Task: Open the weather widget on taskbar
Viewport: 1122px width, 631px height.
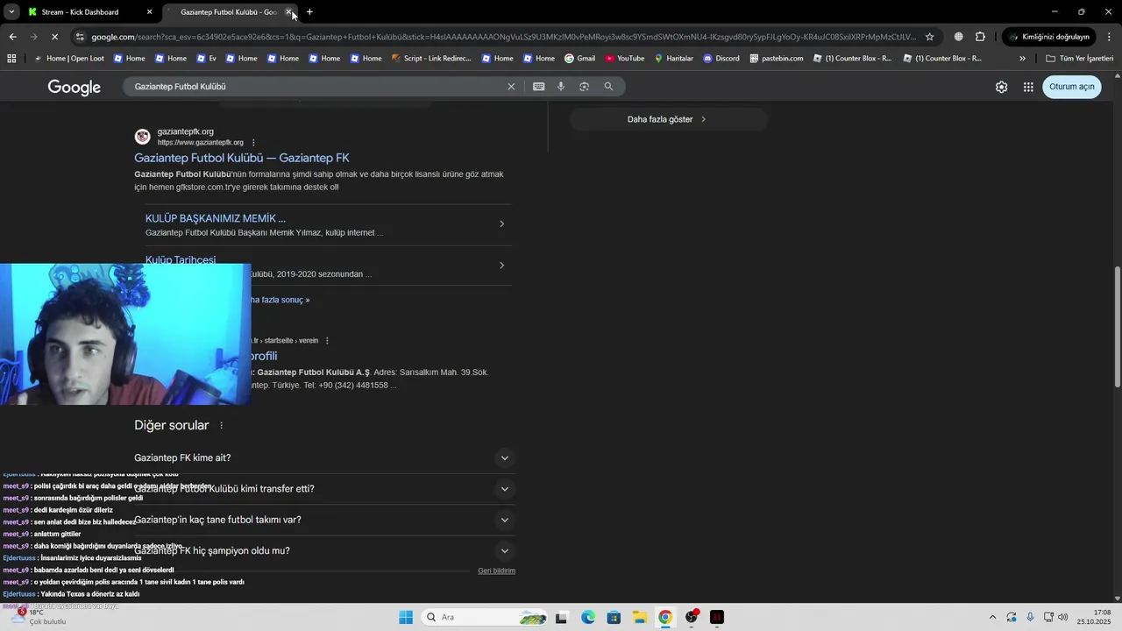Action: [x=39, y=617]
